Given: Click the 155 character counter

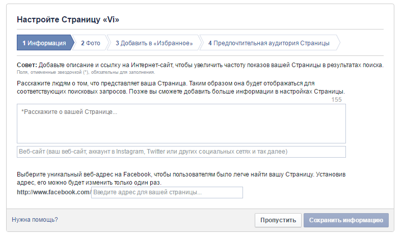Looking at the screenshot, I should tap(336, 100).
